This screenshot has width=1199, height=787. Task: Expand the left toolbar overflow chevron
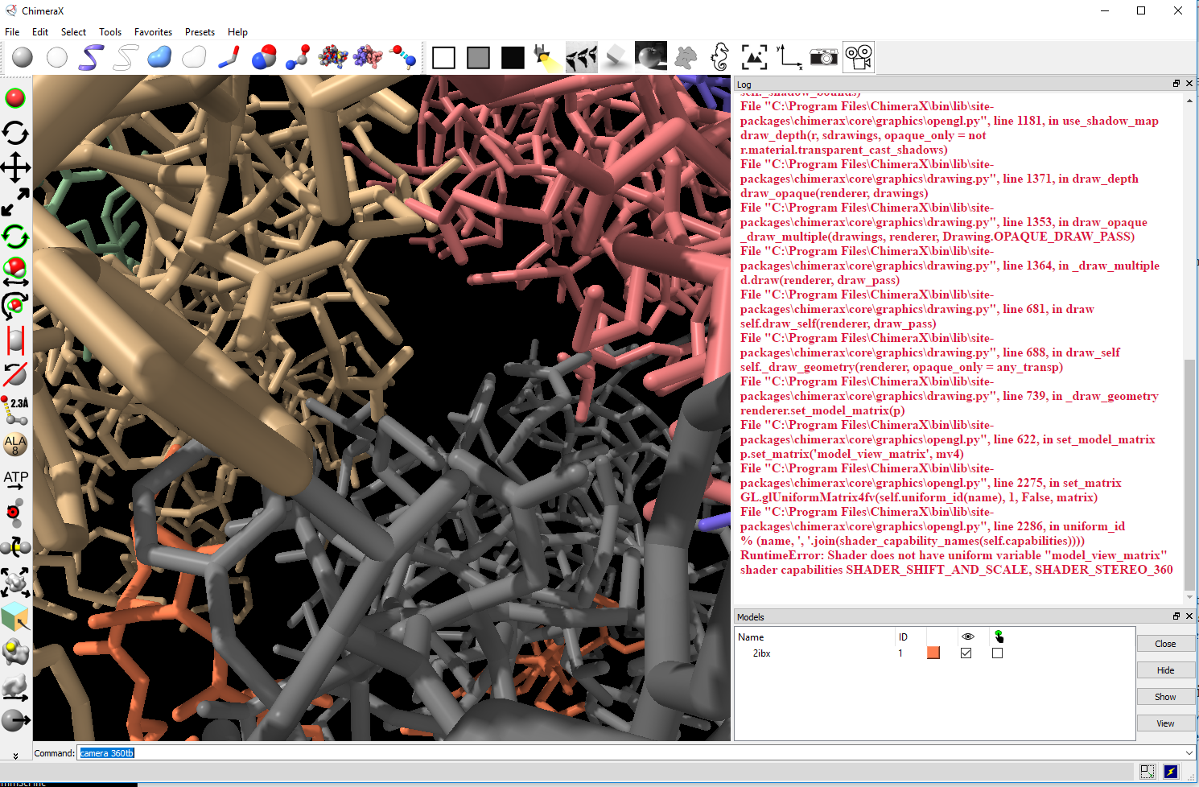(x=15, y=756)
